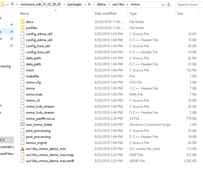Select the VLC cone icon for xwr14xx_mmw_demo_mss

coord(23,149)
